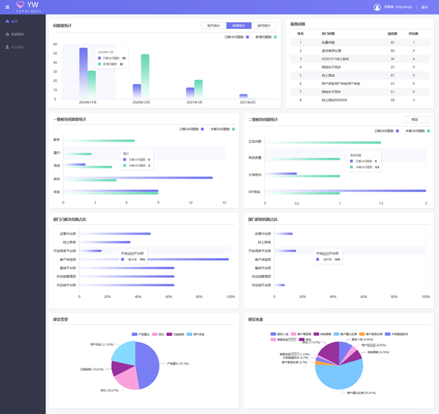The image size is (439, 414).
Task: Click the purple 2021年2月 bar
Action: (x=244, y=97)
